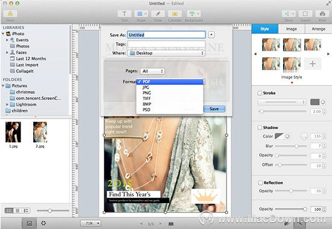Open color wheel for Shadow color
The width and height of the screenshot is (332, 229).
(287, 136)
